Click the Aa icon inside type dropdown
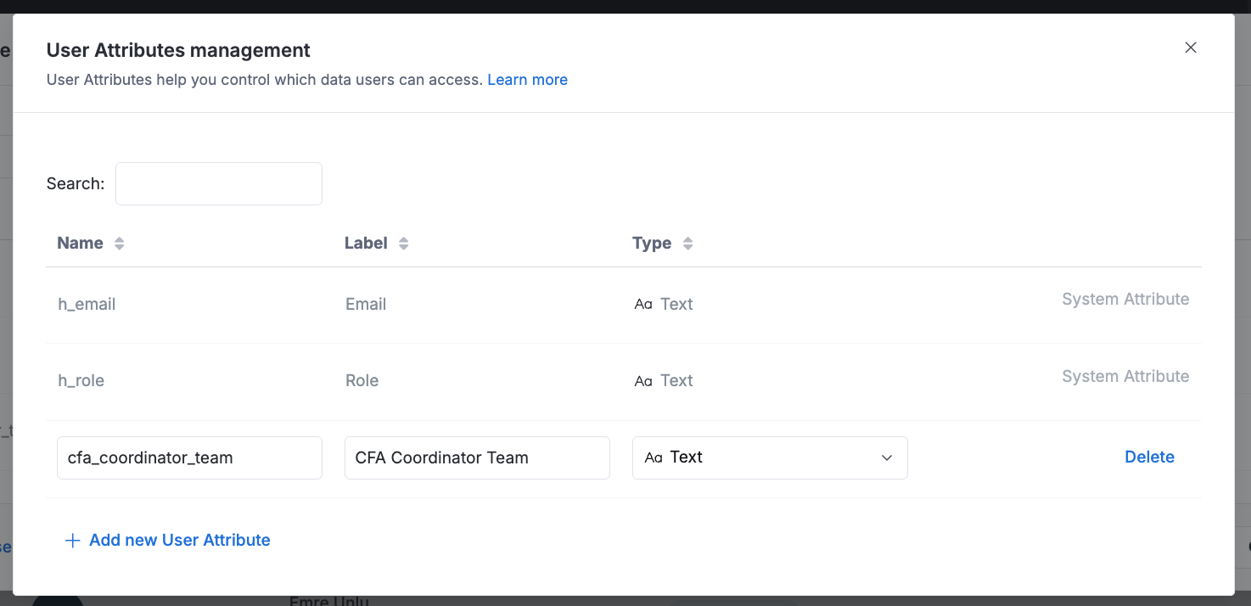Viewport: 1251px width, 606px height. point(654,457)
